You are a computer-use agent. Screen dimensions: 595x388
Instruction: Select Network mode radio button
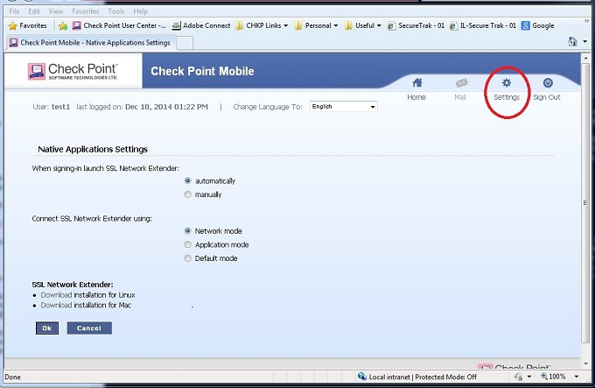(x=187, y=231)
